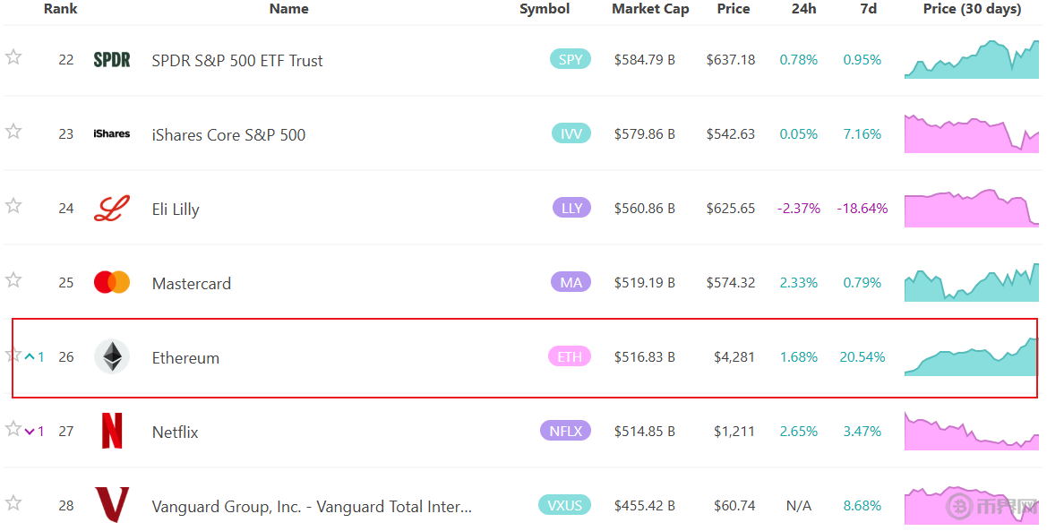Click the SPDR logo icon
The image size is (1047, 531).
[x=112, y=60]
